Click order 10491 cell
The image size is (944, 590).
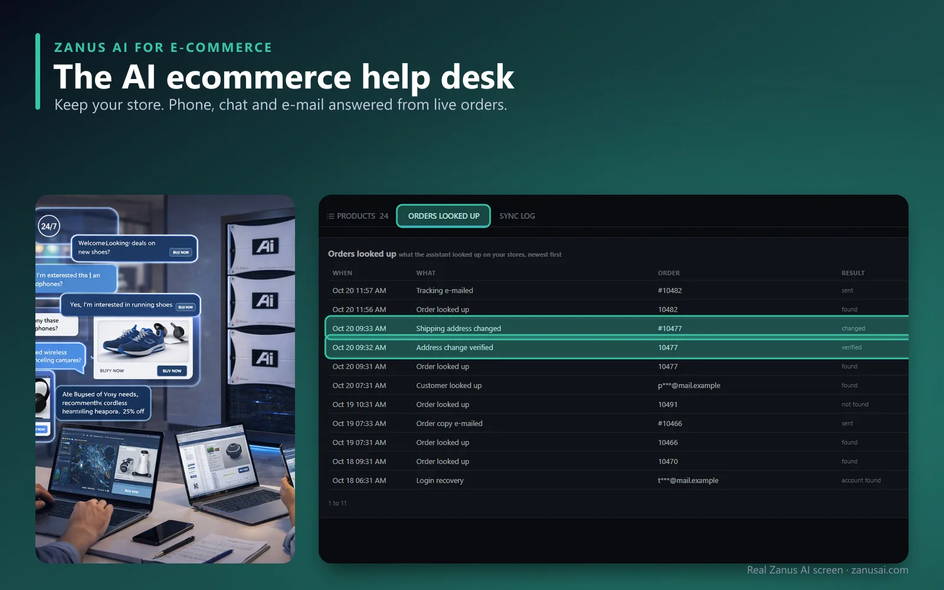(x=667, y=404)
